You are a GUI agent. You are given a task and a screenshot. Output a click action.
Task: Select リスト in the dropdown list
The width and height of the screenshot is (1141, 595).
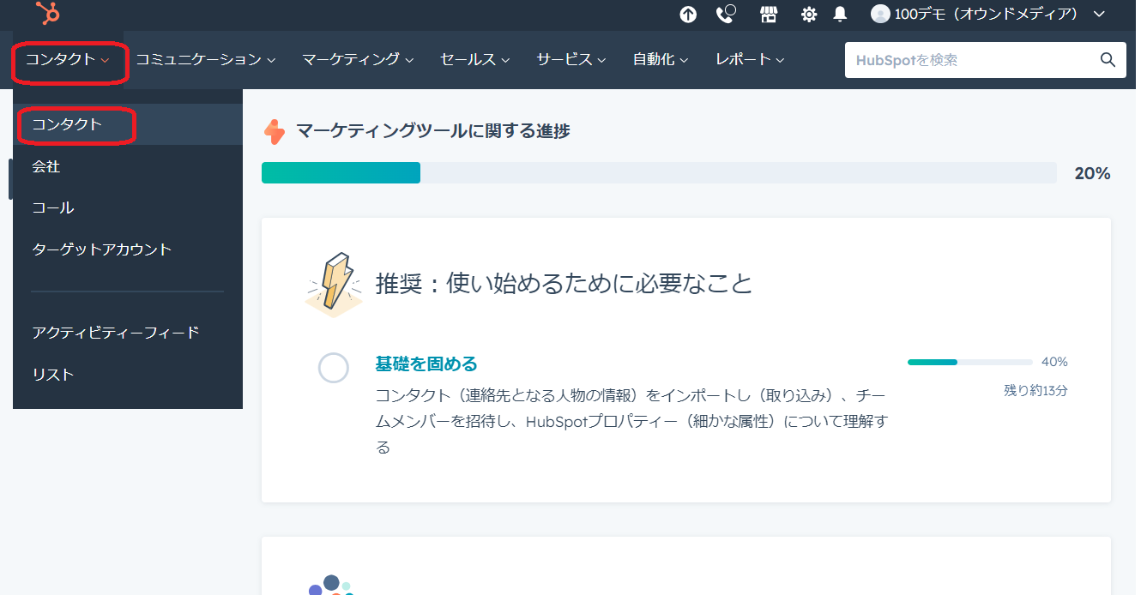click(x=128, y=374)
